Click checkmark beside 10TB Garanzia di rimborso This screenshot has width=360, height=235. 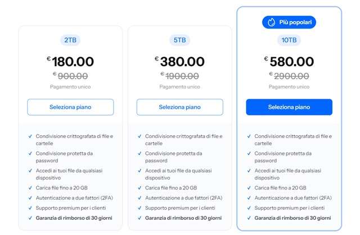point(249,218)
